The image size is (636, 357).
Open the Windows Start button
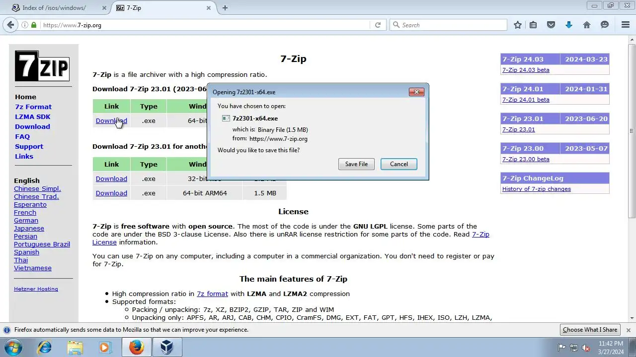(12, 347)
